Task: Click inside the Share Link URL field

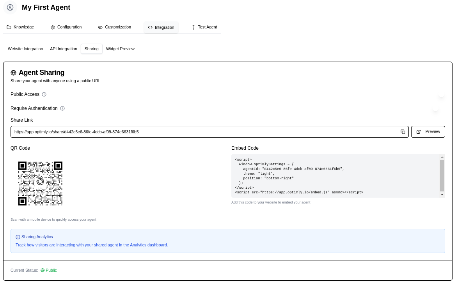Action: coord(209,132)
